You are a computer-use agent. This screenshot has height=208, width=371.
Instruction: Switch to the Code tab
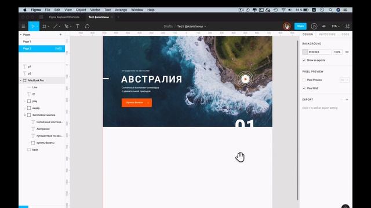tap(345, 35)
